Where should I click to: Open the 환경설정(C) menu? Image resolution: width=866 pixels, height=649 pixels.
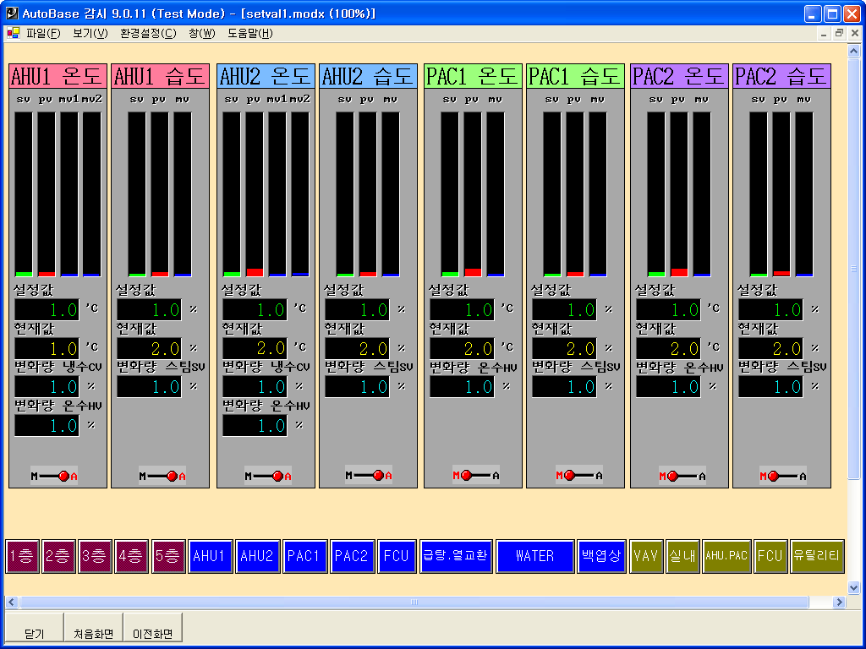(148, 34)
